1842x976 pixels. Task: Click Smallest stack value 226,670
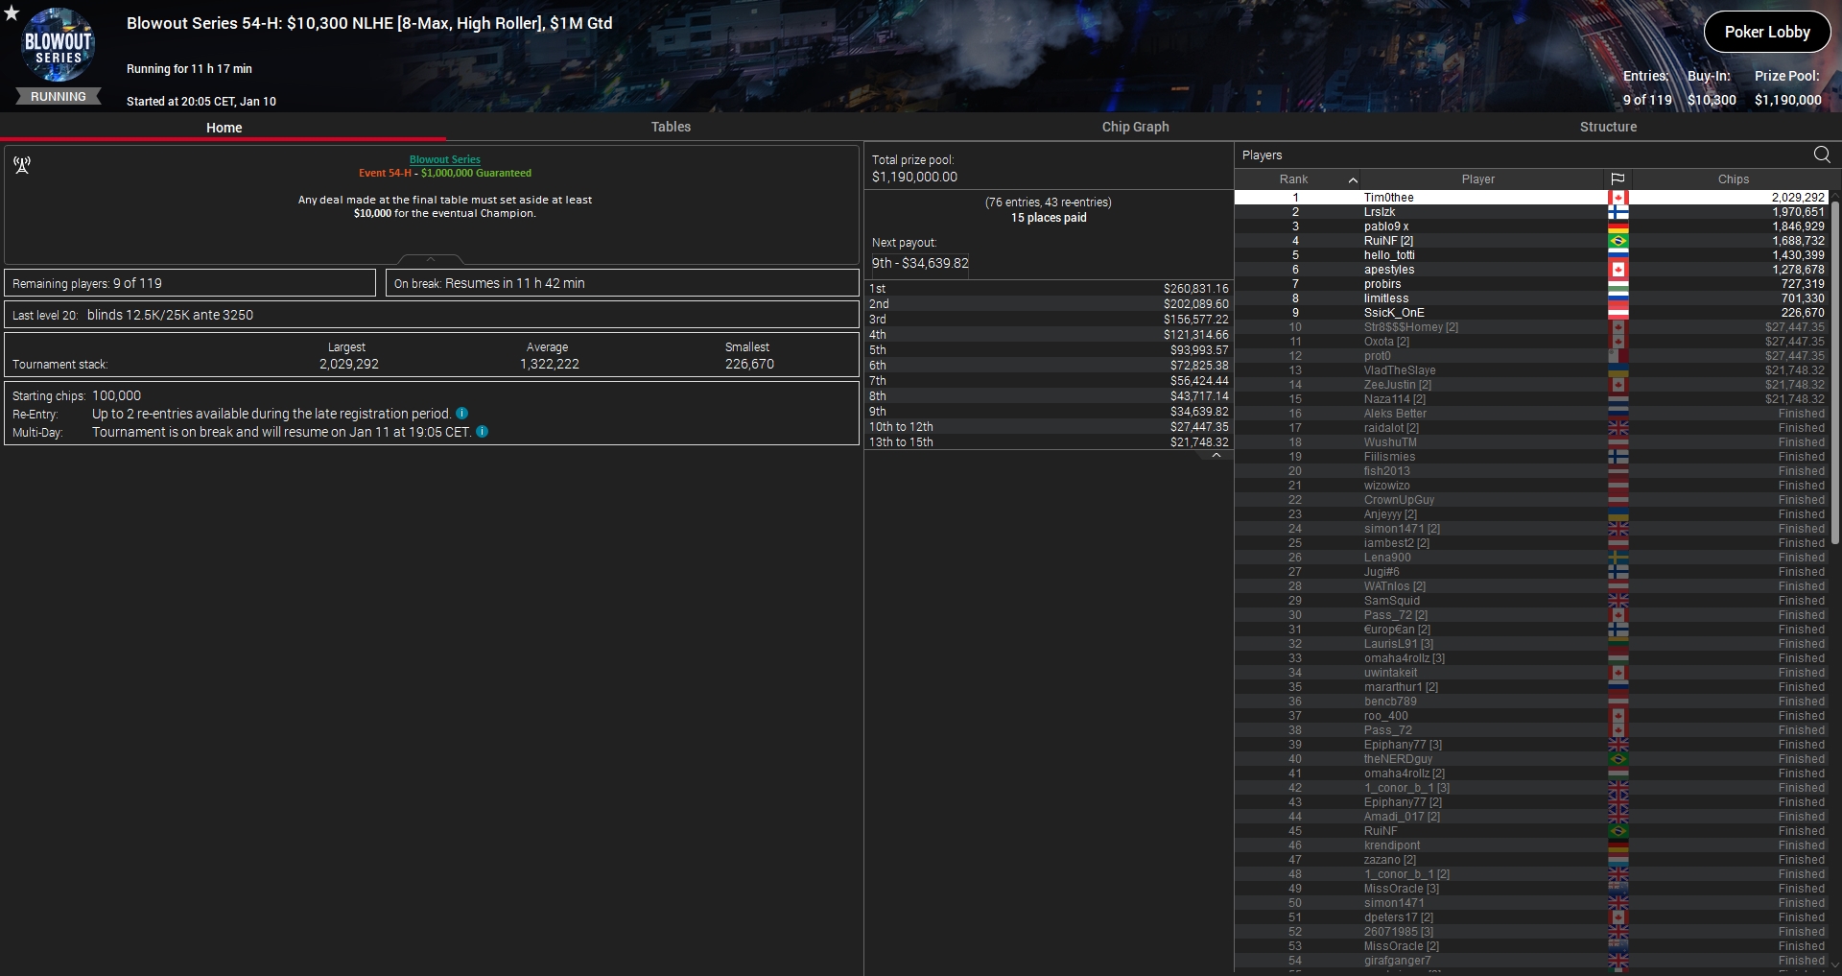click(x=749, y=364)
